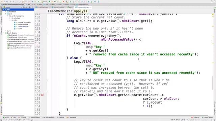Click the utils breadcrumb in navigation bar

(x=73, y=4)
